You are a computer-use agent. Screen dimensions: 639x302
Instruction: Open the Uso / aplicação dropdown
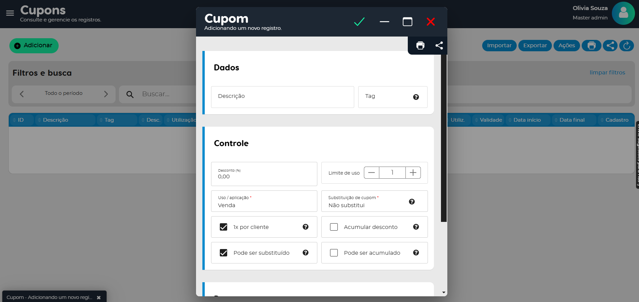coord(264,201)
